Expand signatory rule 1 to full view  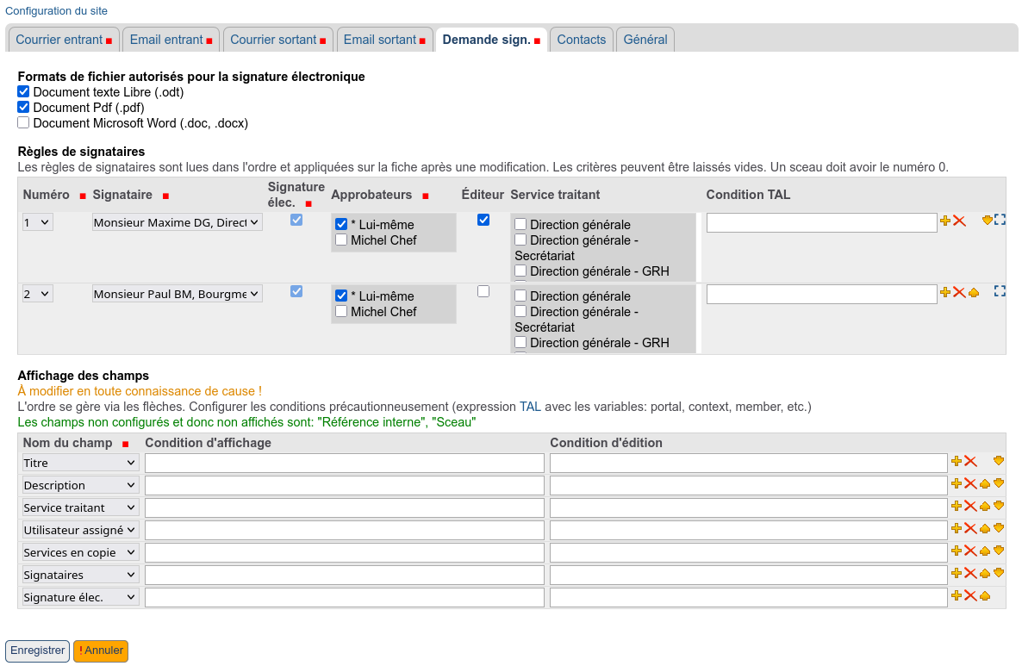point(1000,220)
